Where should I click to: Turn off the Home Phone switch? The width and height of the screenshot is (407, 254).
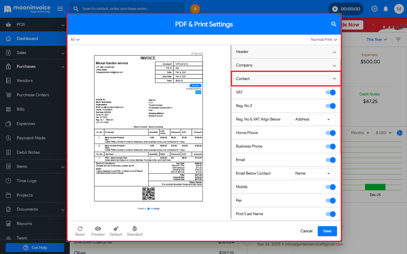pos(330,133)
